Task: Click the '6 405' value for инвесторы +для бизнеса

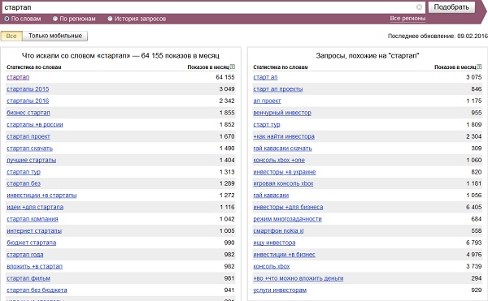Action: 473,207
